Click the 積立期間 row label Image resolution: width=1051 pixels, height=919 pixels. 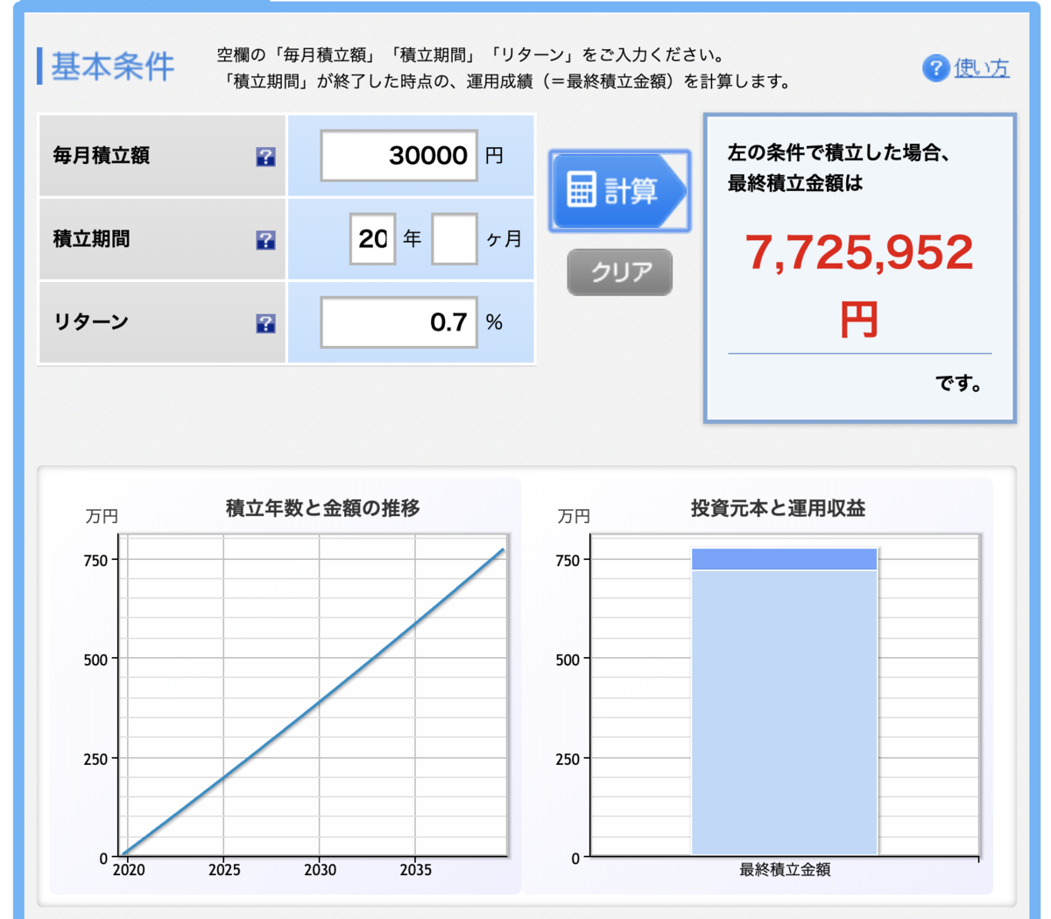(91, 238)
